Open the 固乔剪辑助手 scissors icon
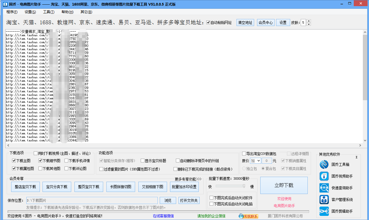 tap(324, 211)
